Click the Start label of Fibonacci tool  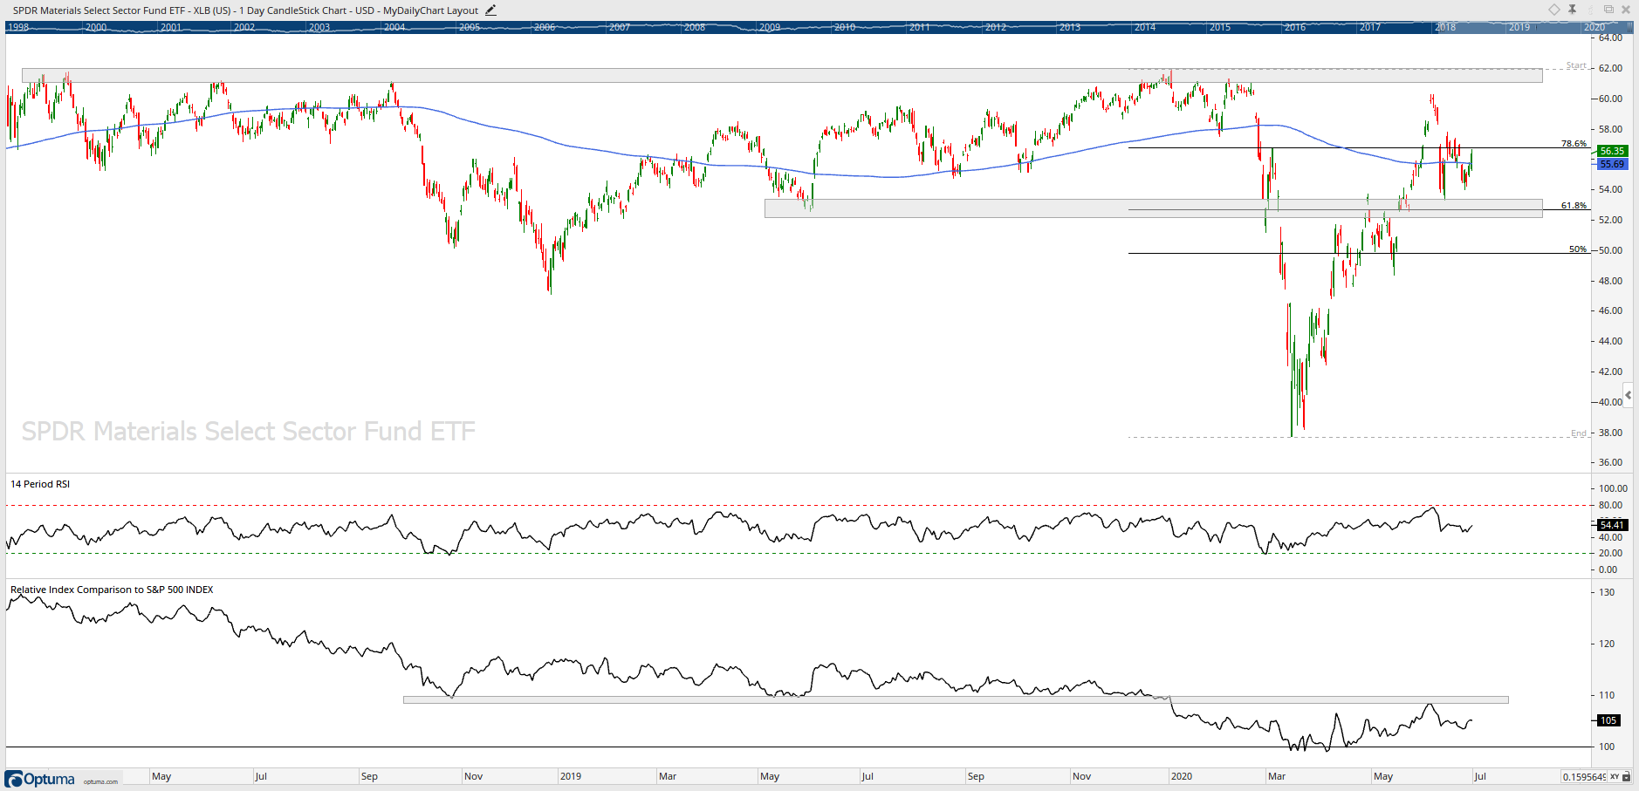(x=1576, y=65)
